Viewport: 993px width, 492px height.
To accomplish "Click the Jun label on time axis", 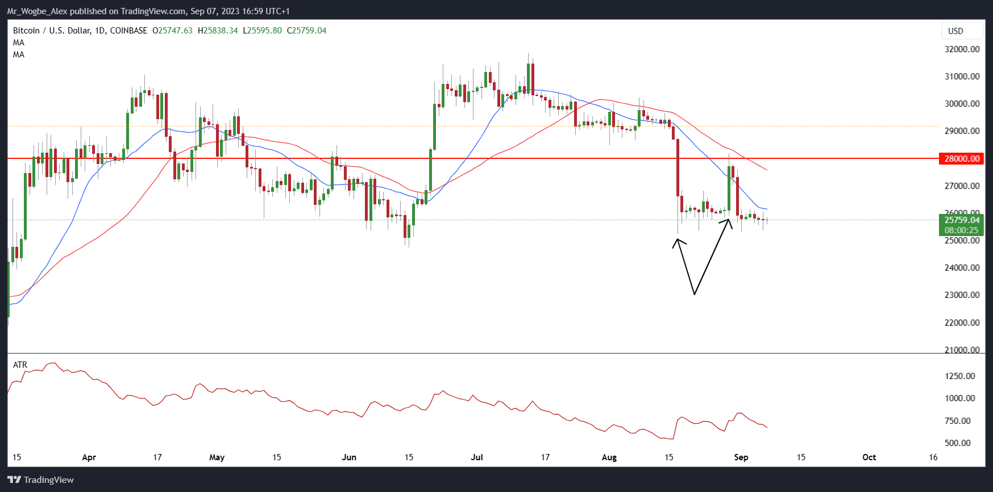I will tap(349, 457).
